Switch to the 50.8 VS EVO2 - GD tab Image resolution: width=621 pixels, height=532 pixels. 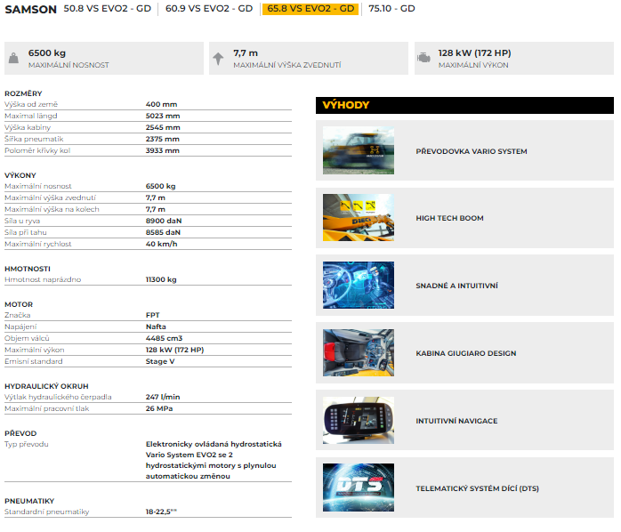coord(107,9)
